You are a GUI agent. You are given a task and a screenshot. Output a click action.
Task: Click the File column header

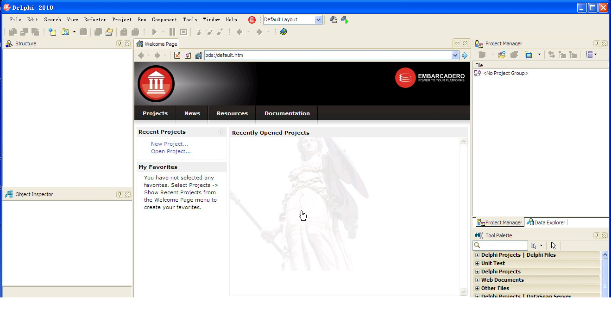tap(541, 65)
